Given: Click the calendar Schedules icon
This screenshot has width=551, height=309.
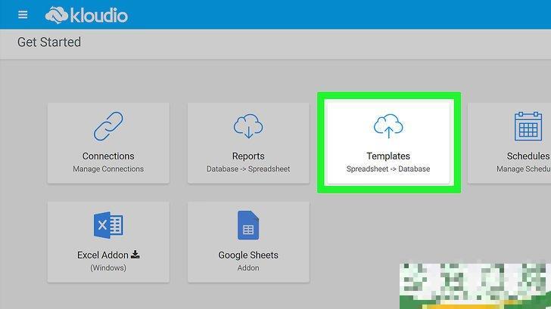Looking at the screenshot, I should (x=528, y=126).
